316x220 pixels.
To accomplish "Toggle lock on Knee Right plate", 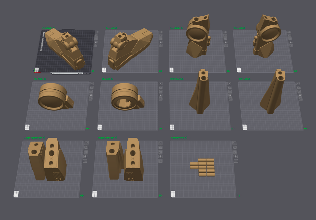I will tap(226, 42).
